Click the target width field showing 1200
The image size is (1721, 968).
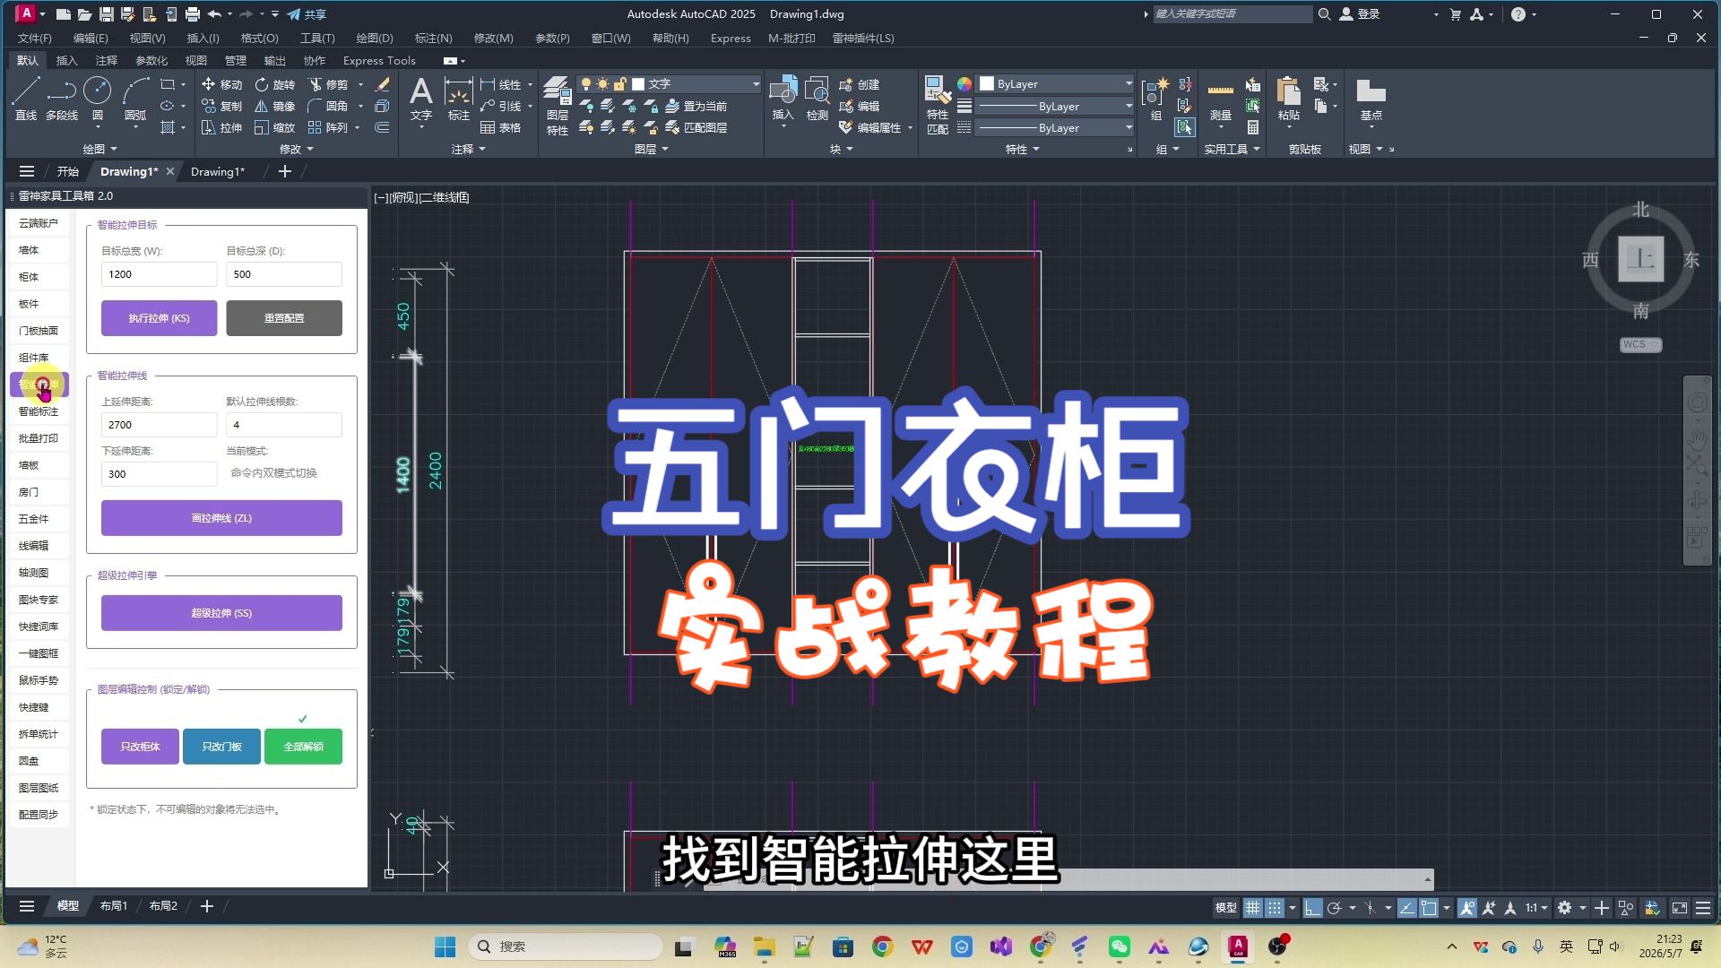click(x=159, y=274)
